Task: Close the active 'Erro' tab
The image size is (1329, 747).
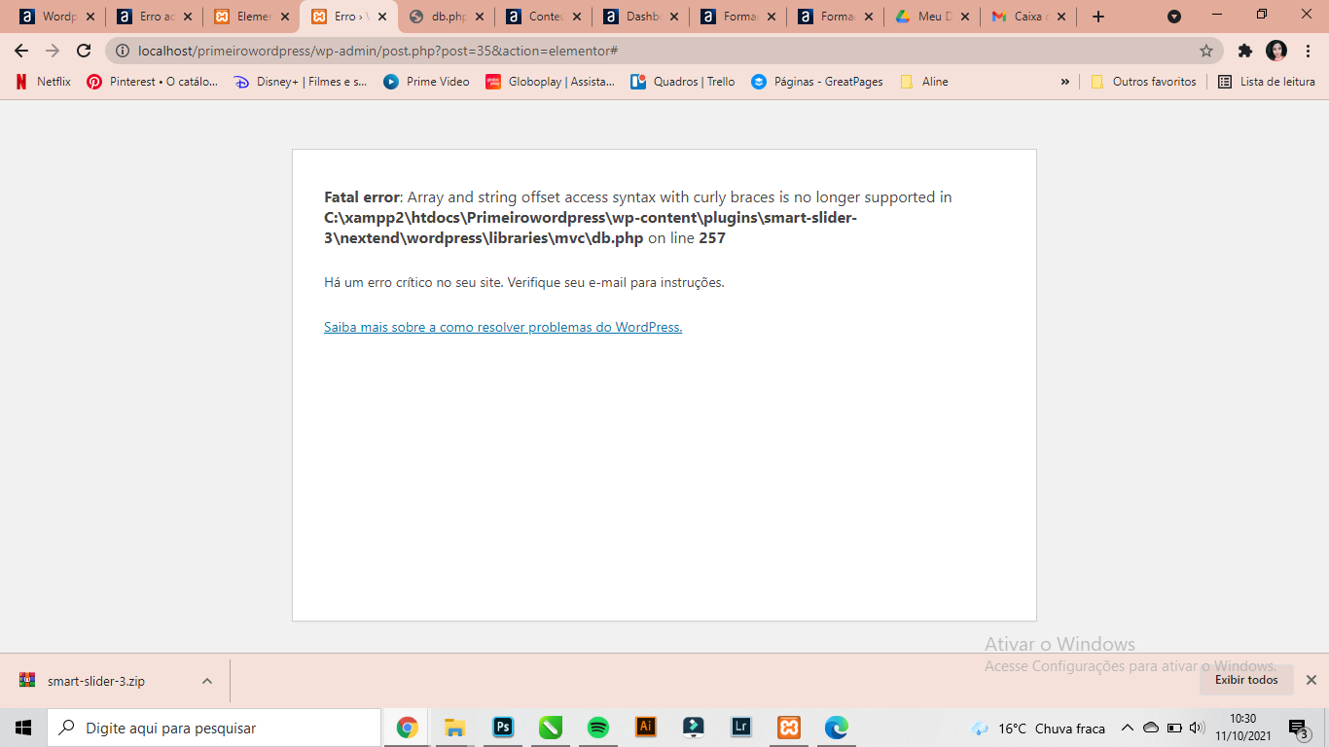Action: (x=381, y=17)
